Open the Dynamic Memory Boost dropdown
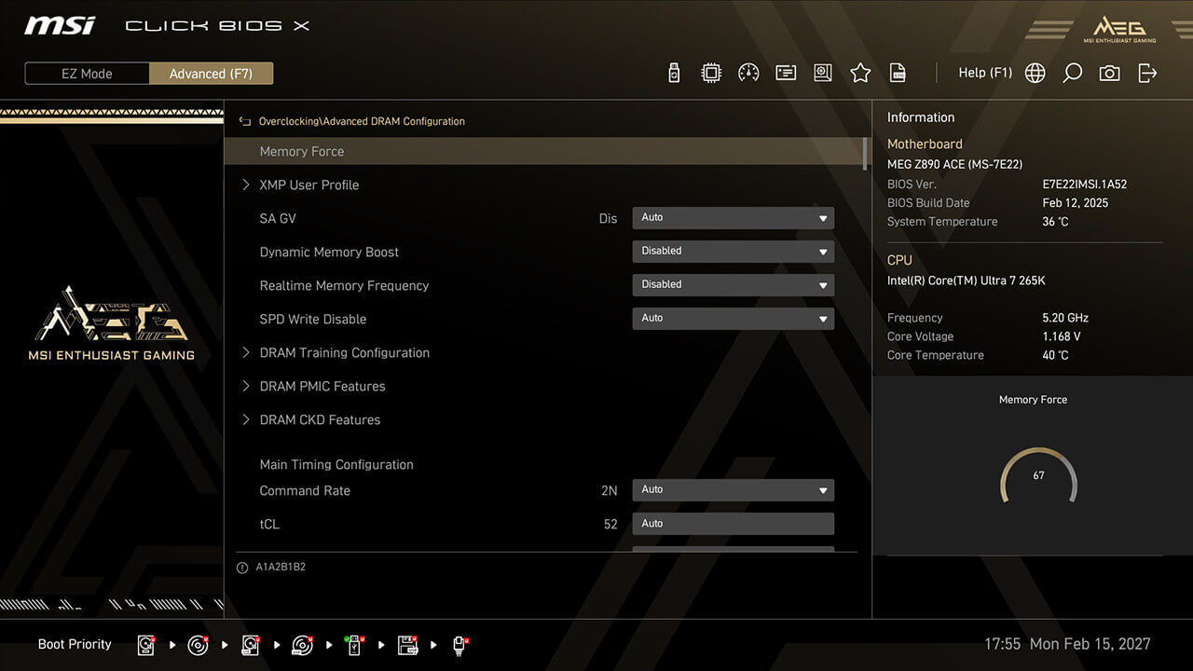The height and width of the screenshot is (671, 1193). point(733,252)
